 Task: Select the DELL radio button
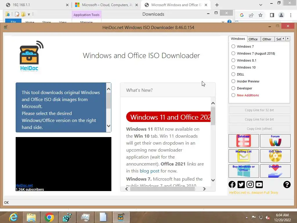233,74
